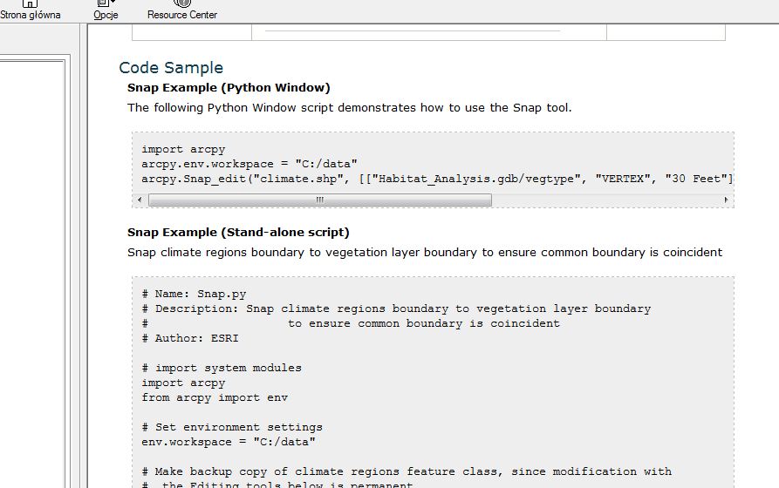Screen dimensions: 779x488
Task: Click "import arcpy" in the stand-alone script
Action: coord(183,383)
